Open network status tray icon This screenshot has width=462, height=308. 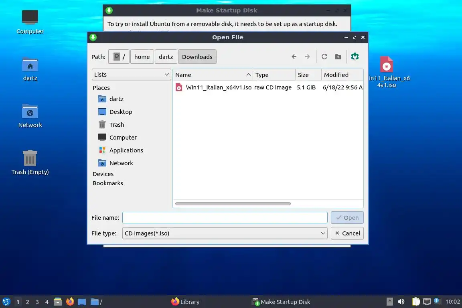click(x=427, y=302)
